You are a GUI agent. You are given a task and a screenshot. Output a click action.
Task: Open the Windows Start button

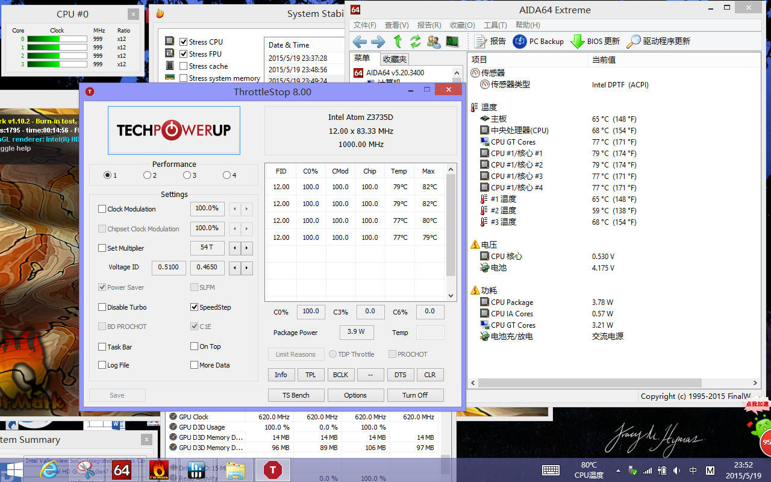pos(12,470)
